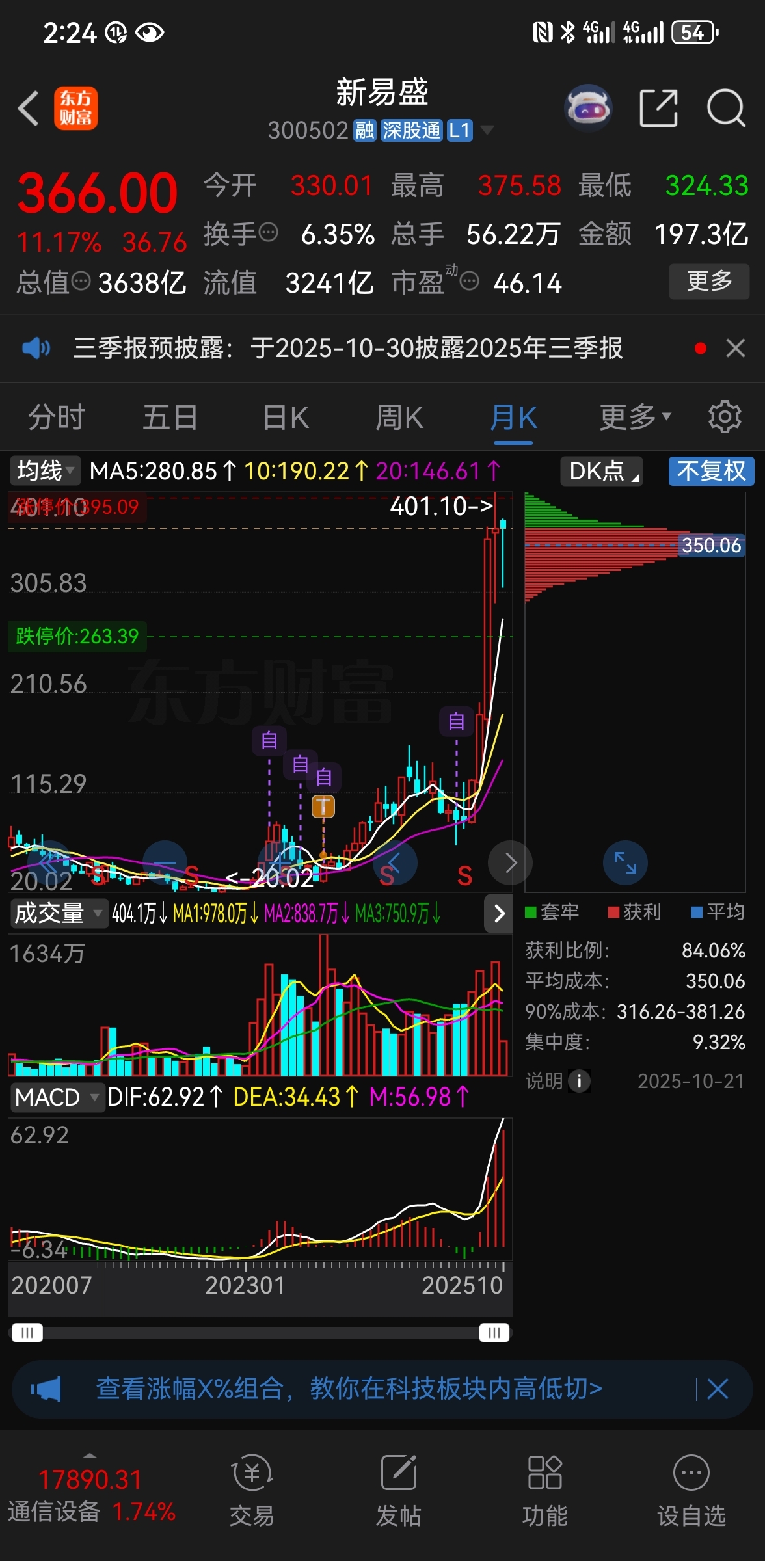Open 发帖 post icon

(398, 1489)
